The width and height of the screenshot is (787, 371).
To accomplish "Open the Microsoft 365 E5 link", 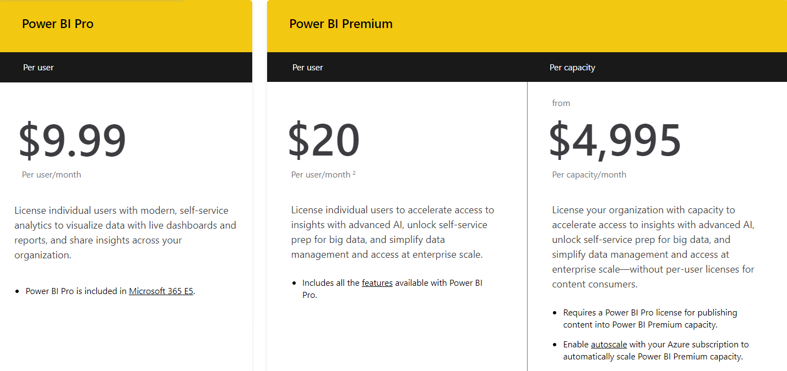I will coord(160,291).
